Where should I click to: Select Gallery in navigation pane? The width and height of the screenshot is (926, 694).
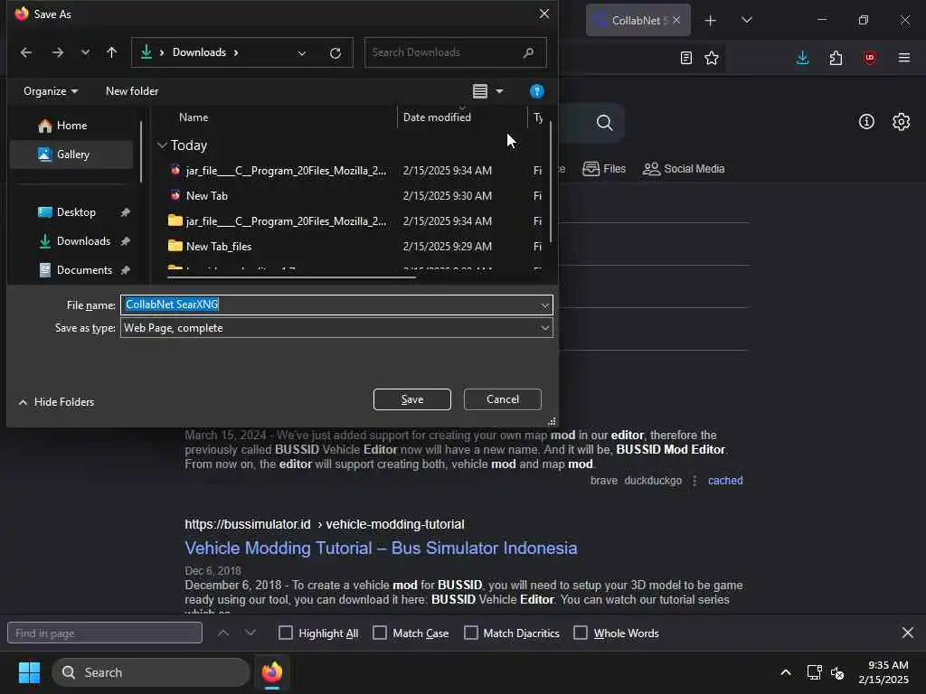pos(71,155)
